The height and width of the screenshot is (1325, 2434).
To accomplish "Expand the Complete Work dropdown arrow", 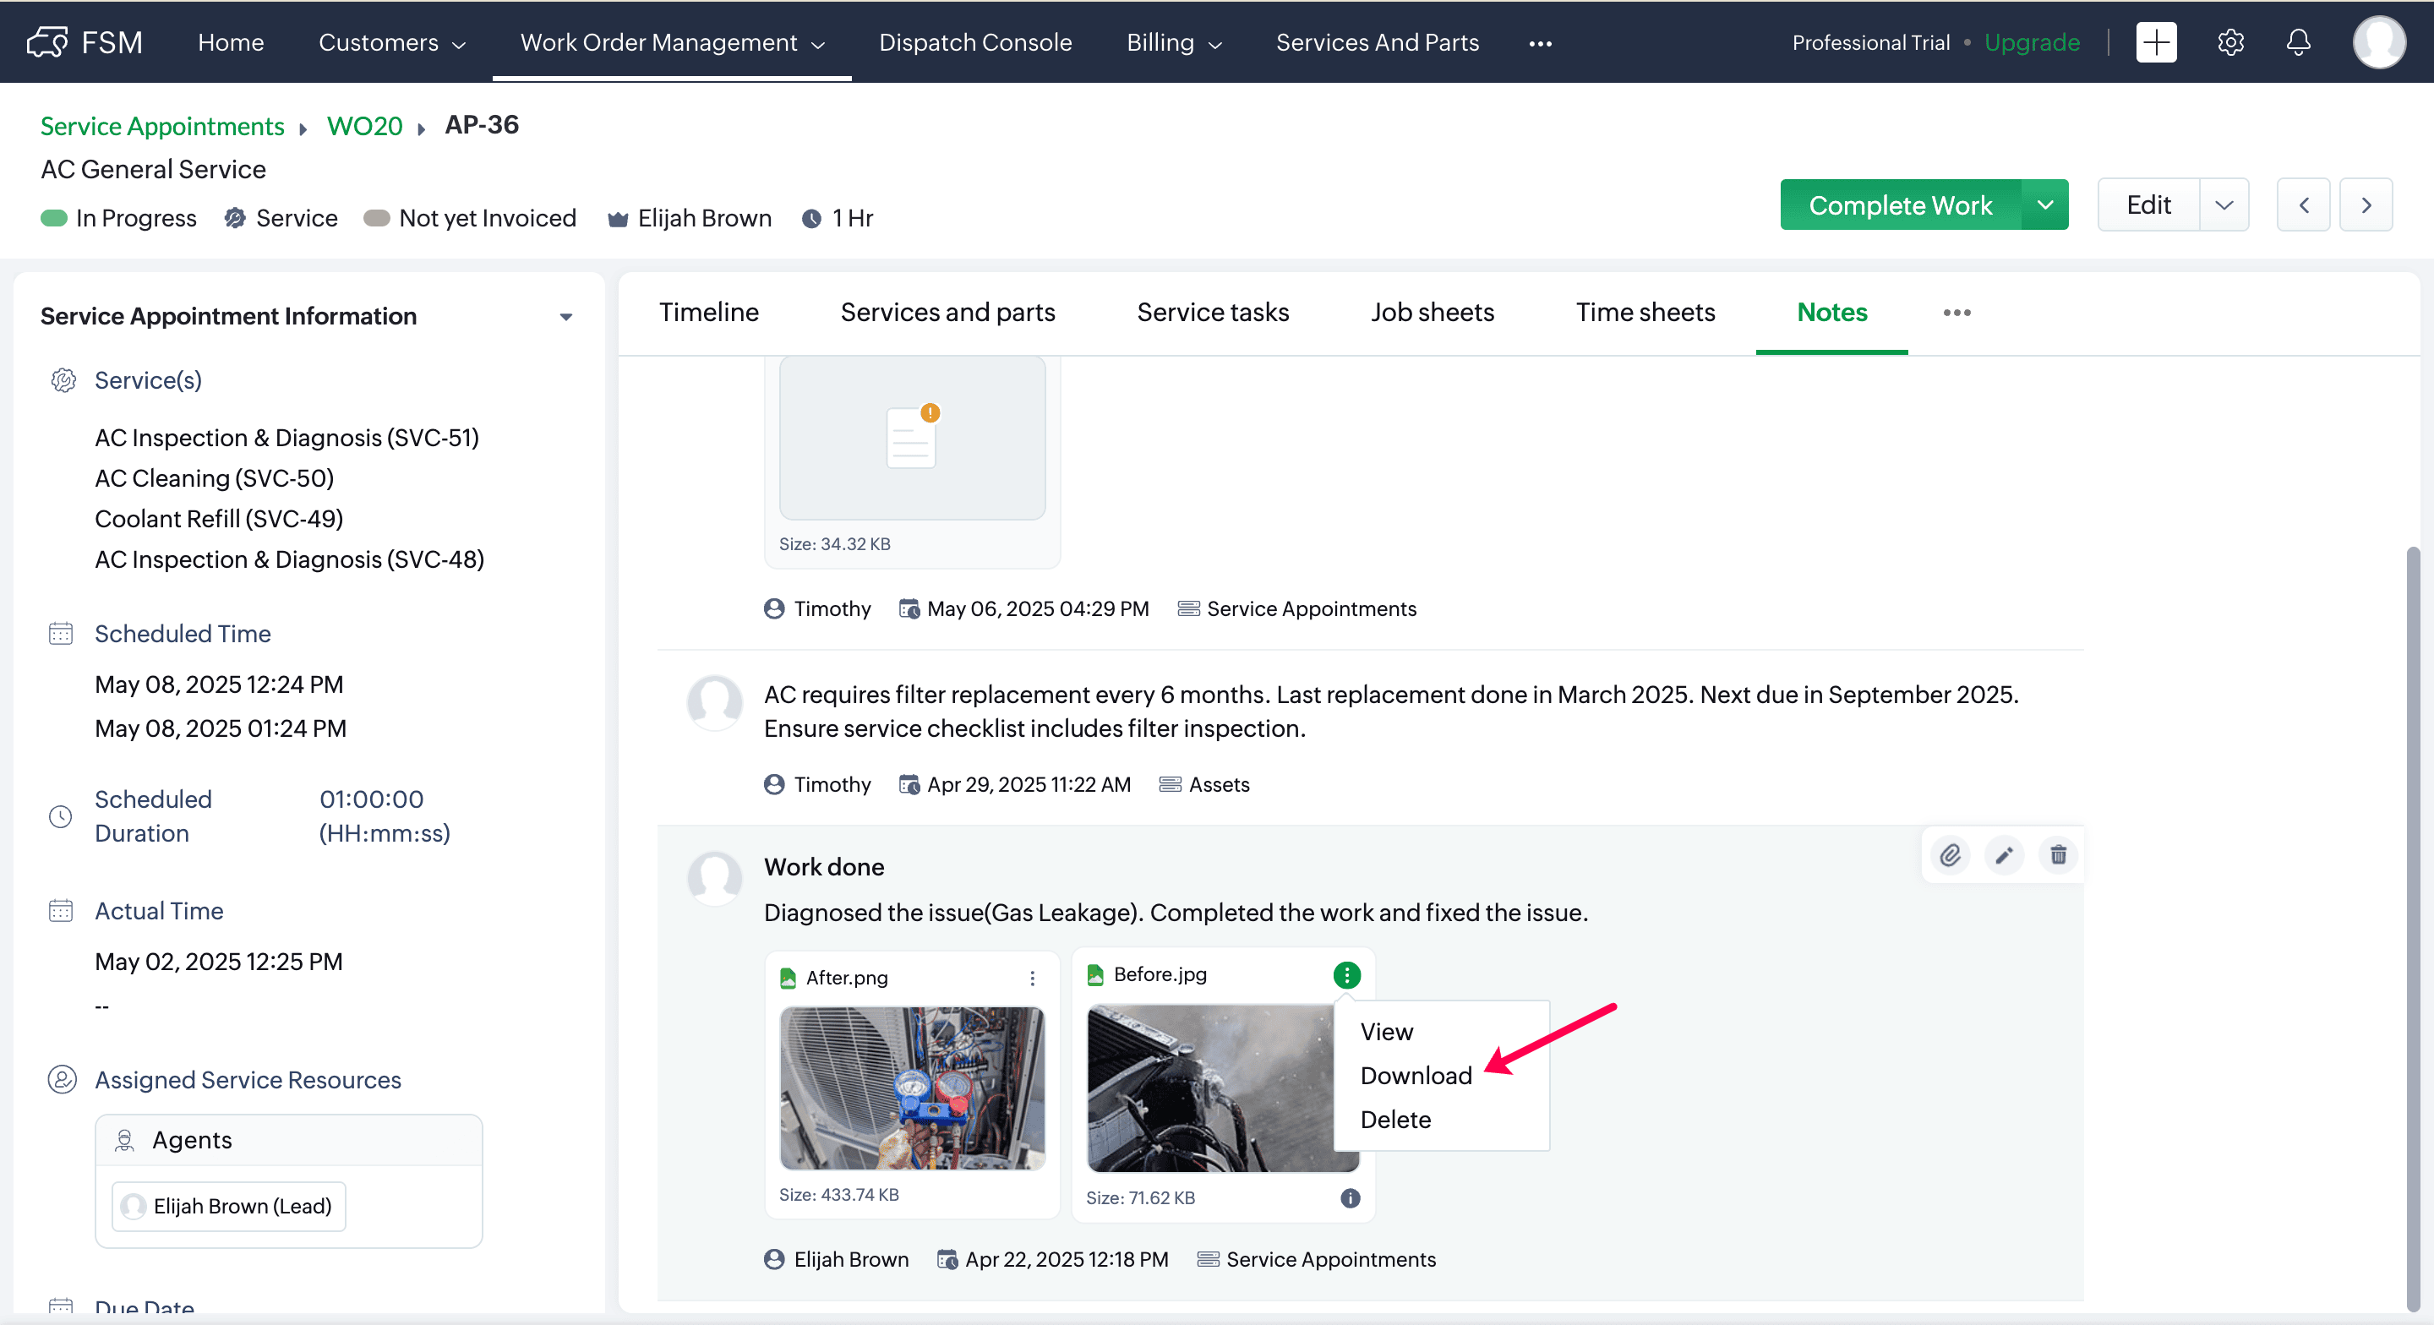I will point(2044,205).
